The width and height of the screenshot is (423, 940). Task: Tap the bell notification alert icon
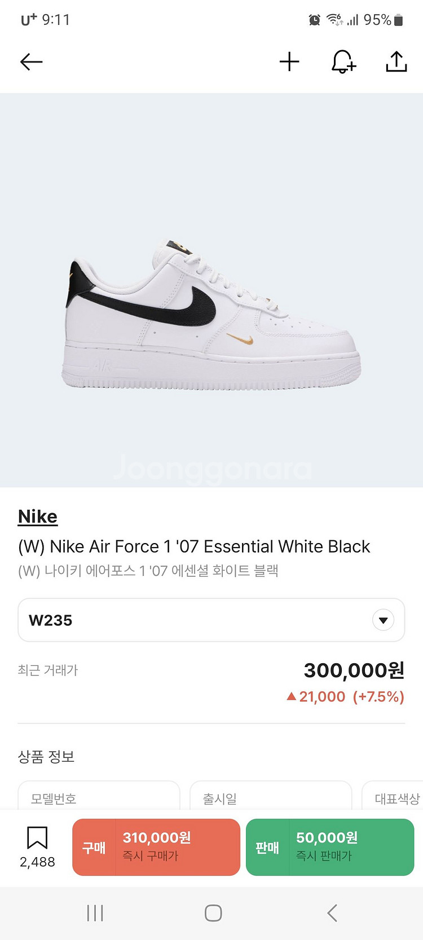[x=343, y=61]
